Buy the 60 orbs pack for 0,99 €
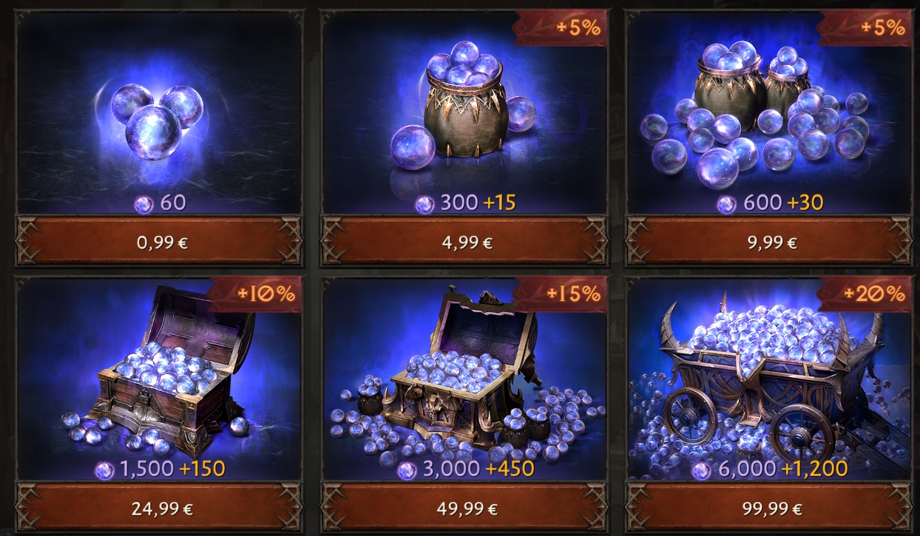Screen dimensions: 920x536 click(159, 241)
